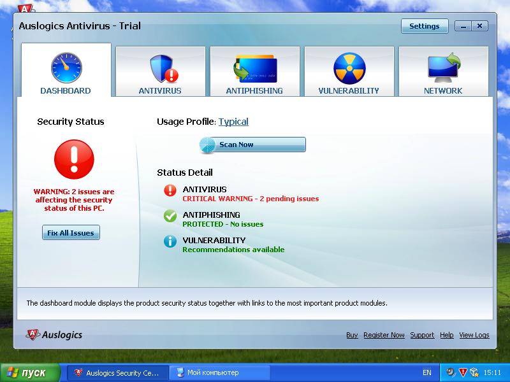Click the VULNERABILITY status detail heading
This screenshot has width=510, height=382.
coord(214,240)
